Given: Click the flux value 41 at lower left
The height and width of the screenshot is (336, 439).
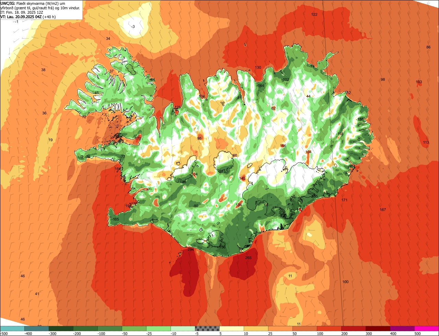Looking at the screenshot, I should [37, 294].
